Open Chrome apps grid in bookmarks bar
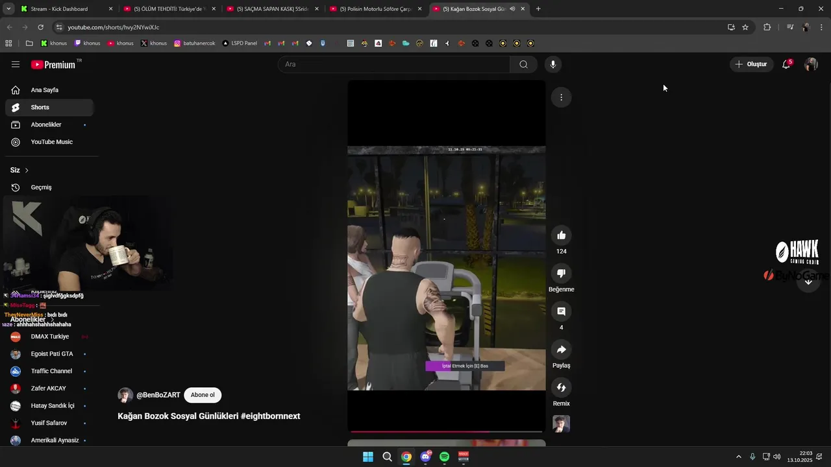The image size is (831, 467). pyautogui.click(x=8, y=43)
